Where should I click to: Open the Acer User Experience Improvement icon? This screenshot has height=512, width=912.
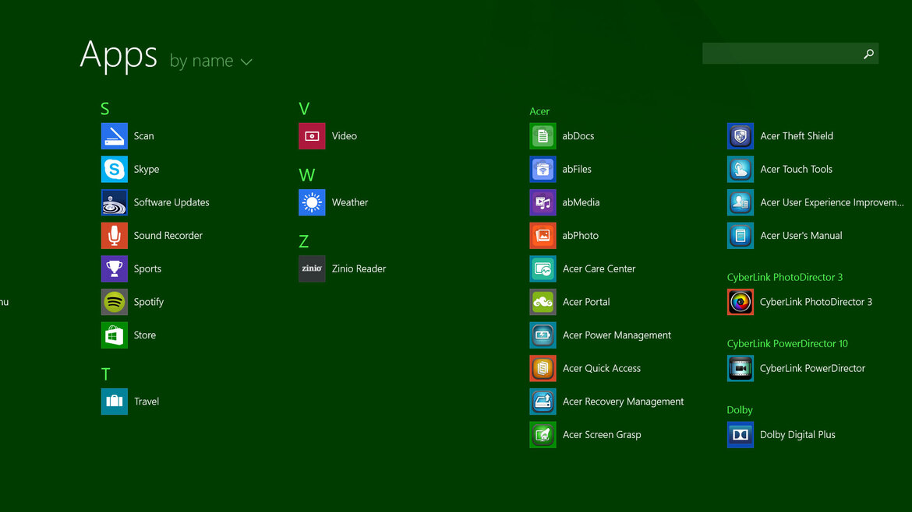(x=741, y=202)
